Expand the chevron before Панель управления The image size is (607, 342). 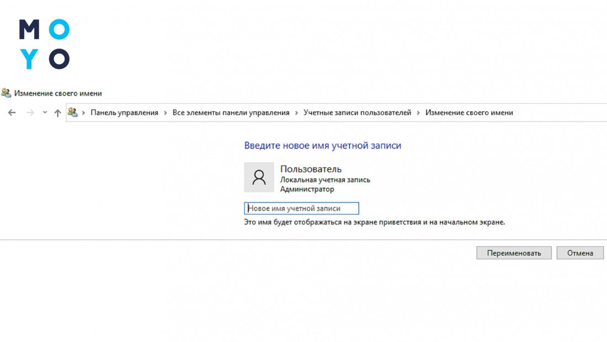pos(84,113)
